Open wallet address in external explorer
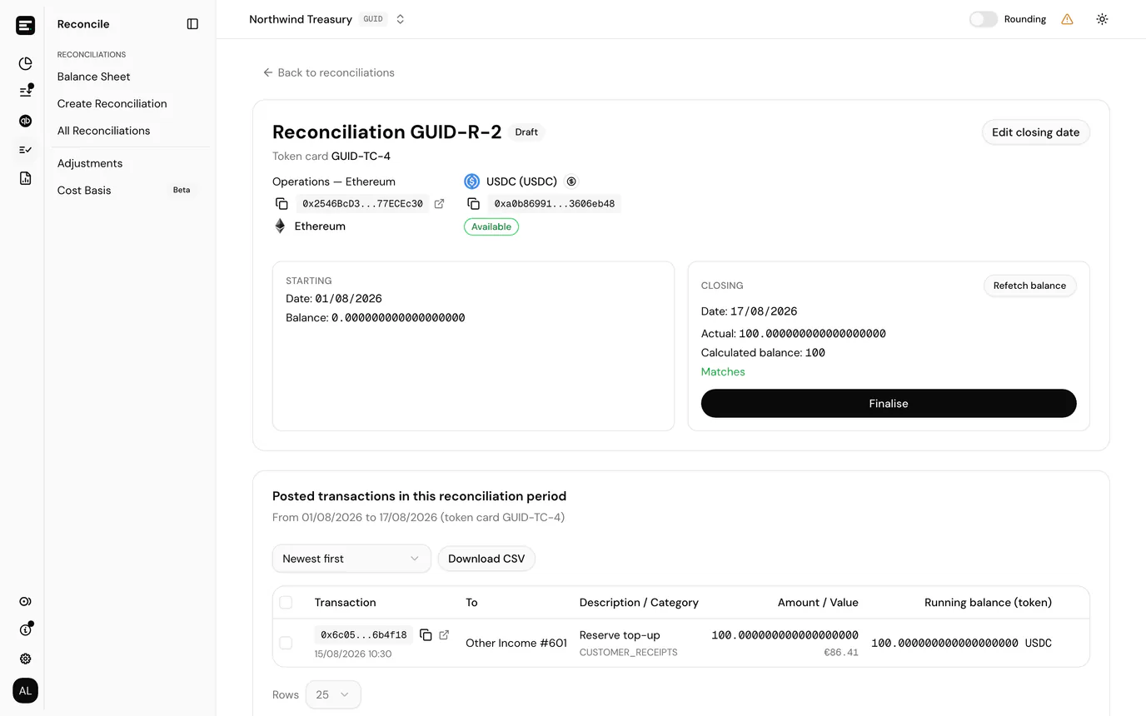Viewport: 1146px width, 716px height. point(439,204)
